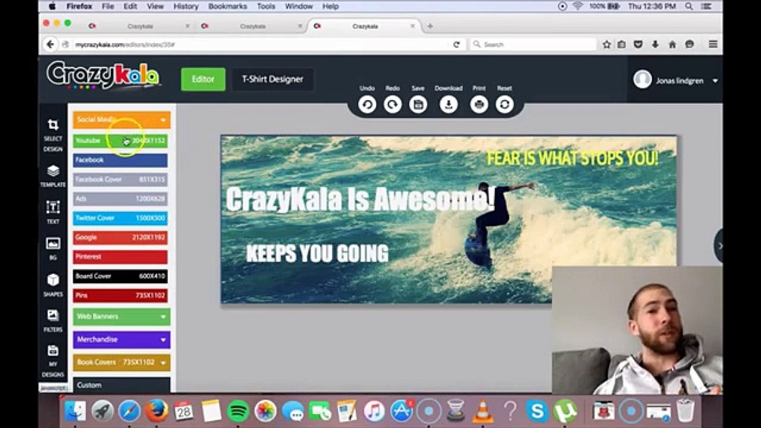The image size is (761, 428).
Task: Close the active Crazykala tab
Action: [x=414, y=26]
